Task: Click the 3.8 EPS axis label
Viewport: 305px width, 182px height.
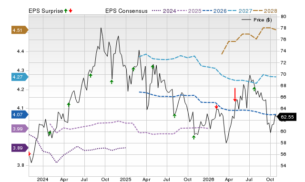Action: click(20, 165)
